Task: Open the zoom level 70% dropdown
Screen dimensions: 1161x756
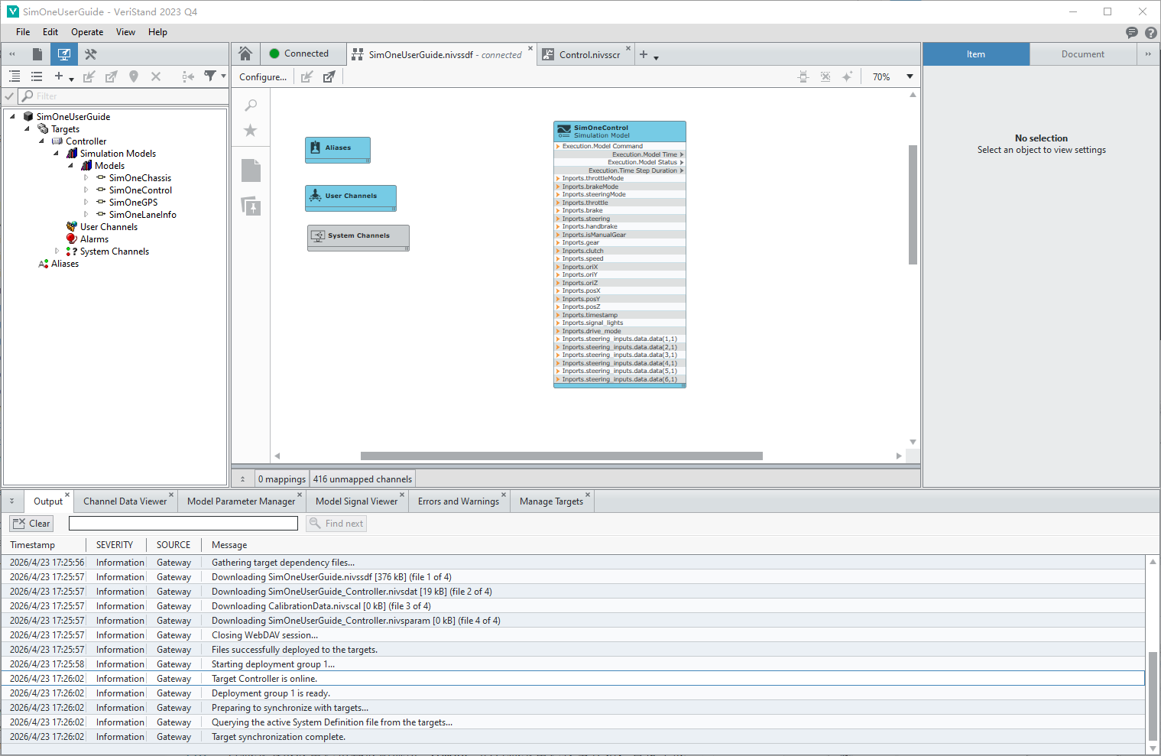Action: tap(910, 76)
